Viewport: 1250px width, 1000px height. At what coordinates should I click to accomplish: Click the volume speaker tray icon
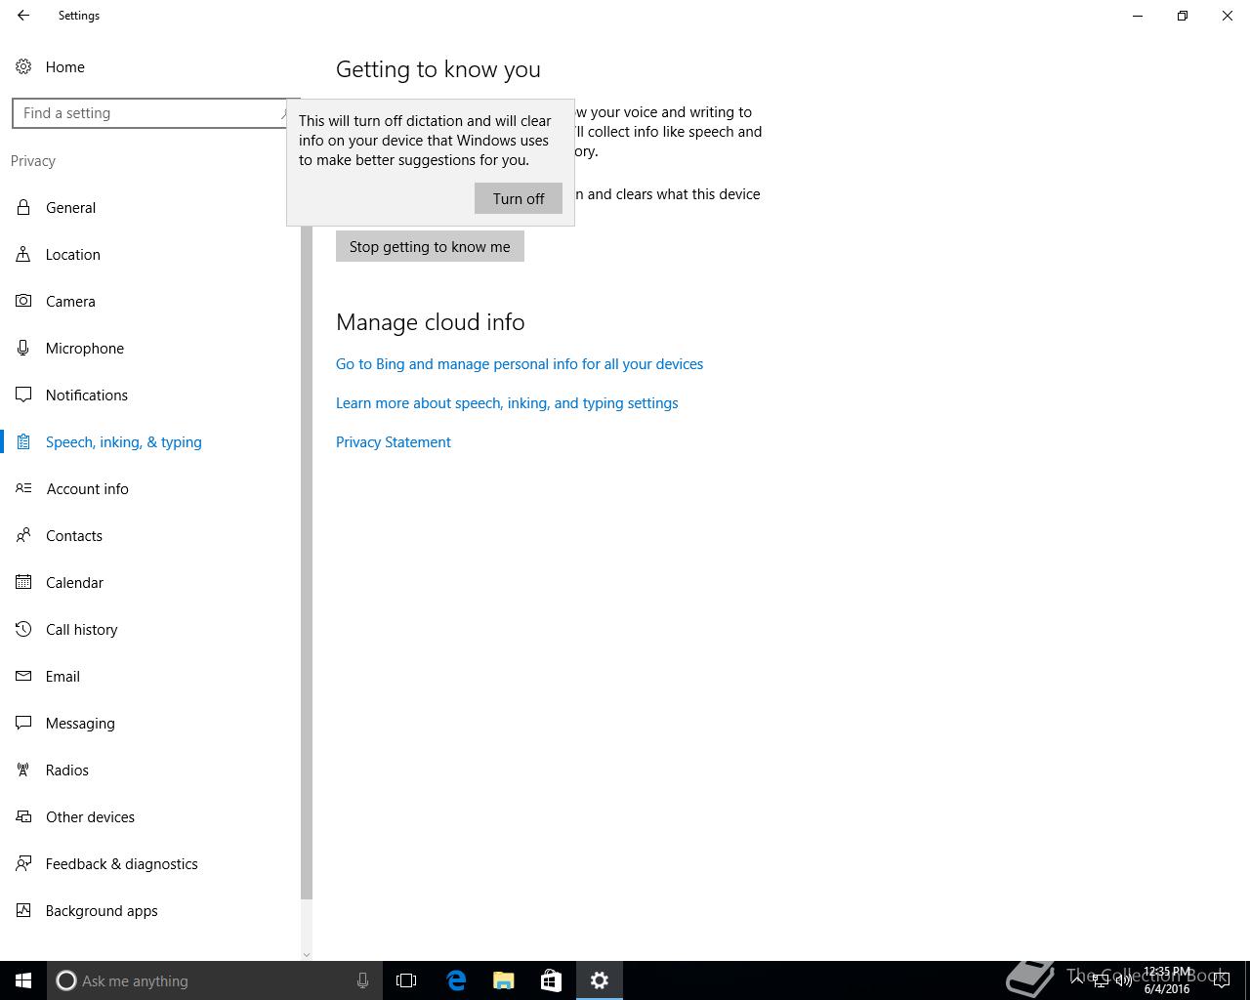coord(1123,980)
